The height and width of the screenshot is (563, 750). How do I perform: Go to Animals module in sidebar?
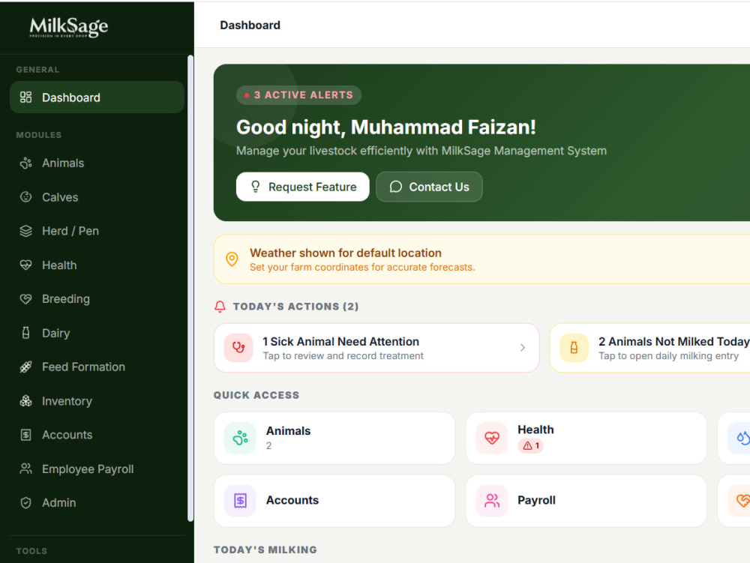tap(97, 163)
